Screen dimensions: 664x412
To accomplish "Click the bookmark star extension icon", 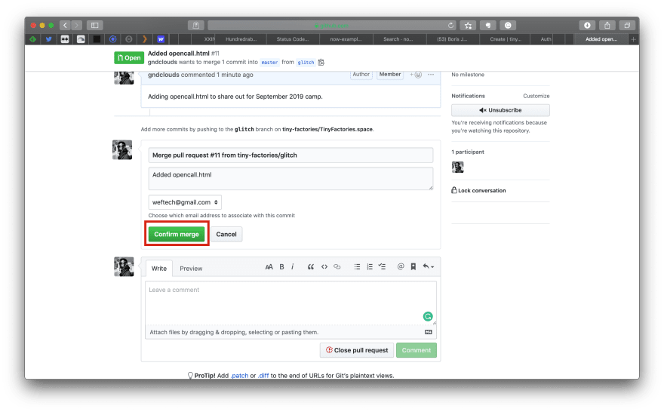I will pos(468,26).
